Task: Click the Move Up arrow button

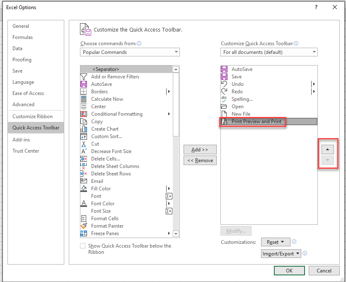Action: pos(327,149)
